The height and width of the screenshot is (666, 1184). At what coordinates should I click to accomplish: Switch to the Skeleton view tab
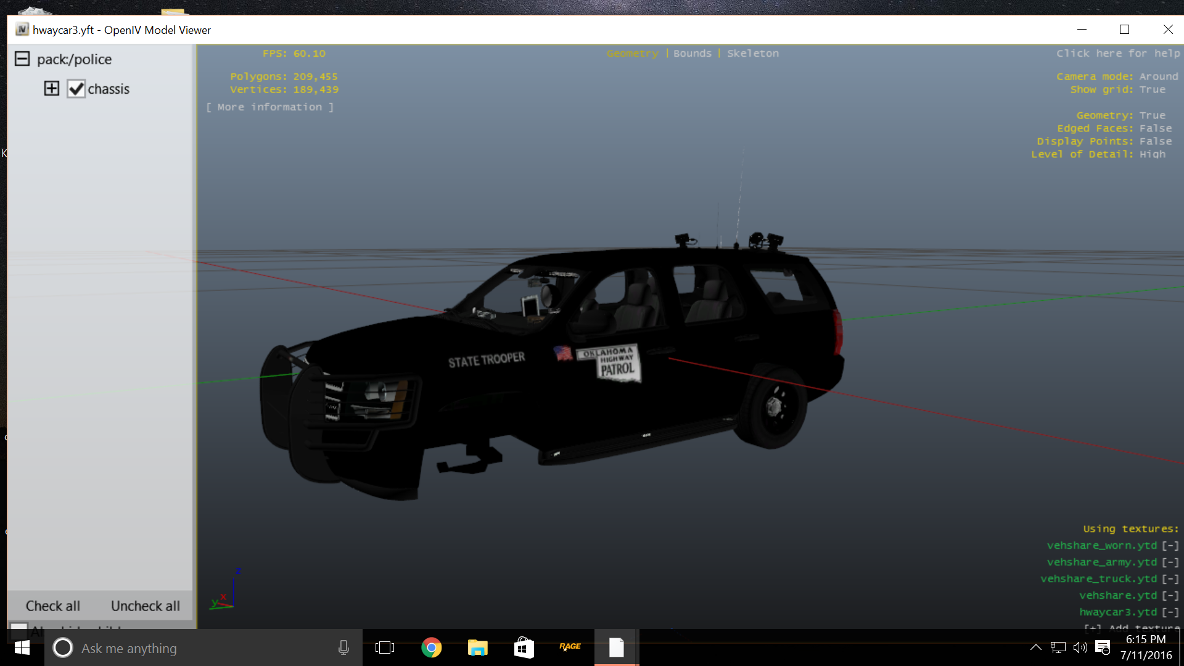pyautogui.click(x=752, y=54)
